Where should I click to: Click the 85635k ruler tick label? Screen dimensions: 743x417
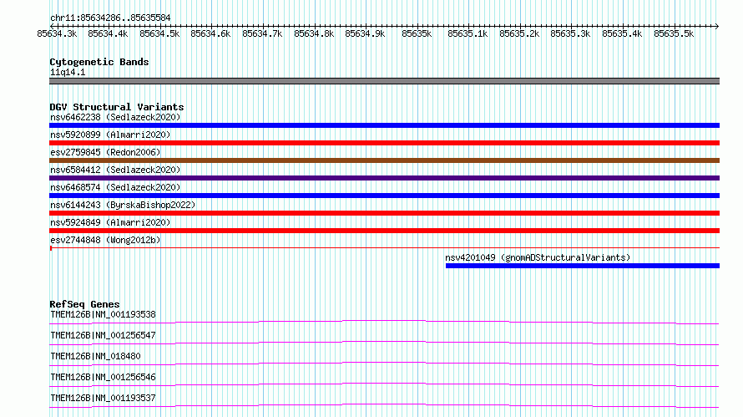(417, 33)
